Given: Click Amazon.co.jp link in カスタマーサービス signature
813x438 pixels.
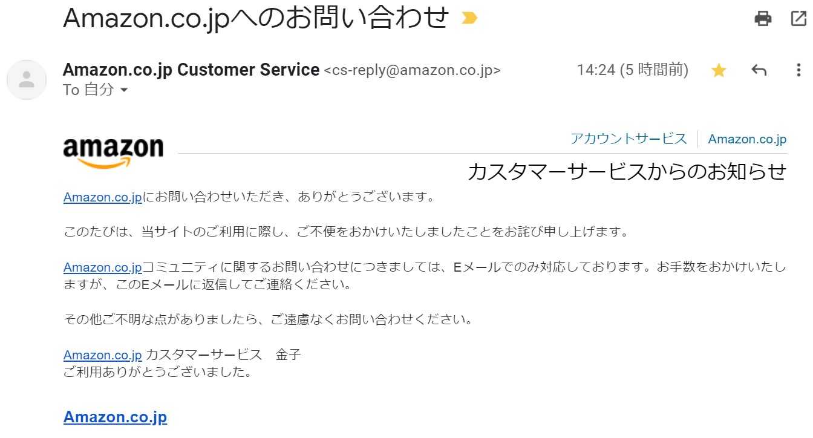Looking at the screenshot, I should click(x=102, y=355).
